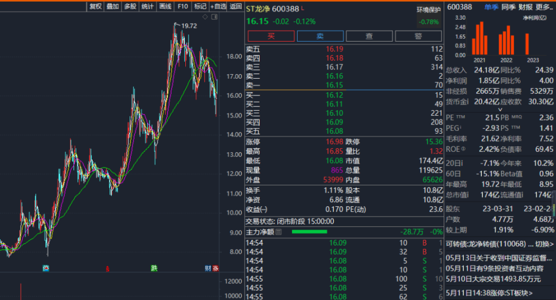Open the 复权 adjustment menu
Viewport: 556px width, 300px height.
pyautogui.click(x=96, y=6)
